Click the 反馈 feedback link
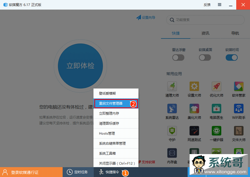250x177 pixels. pos(207,5)
